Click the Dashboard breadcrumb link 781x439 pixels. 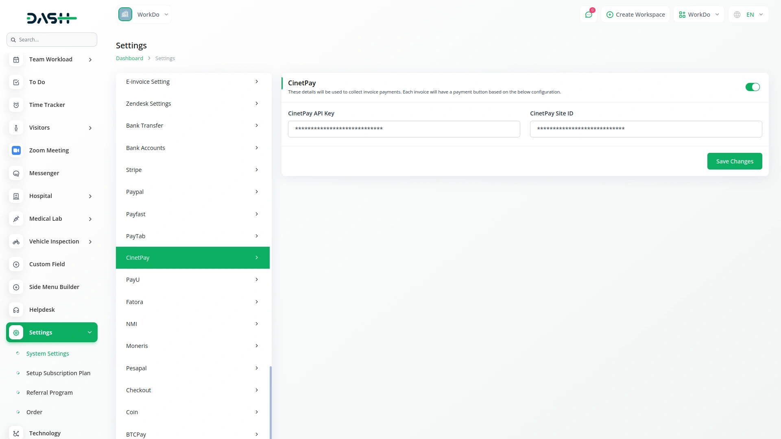[129, 59]
